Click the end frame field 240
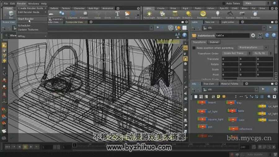The image size is (279, 157). (245, 147)
